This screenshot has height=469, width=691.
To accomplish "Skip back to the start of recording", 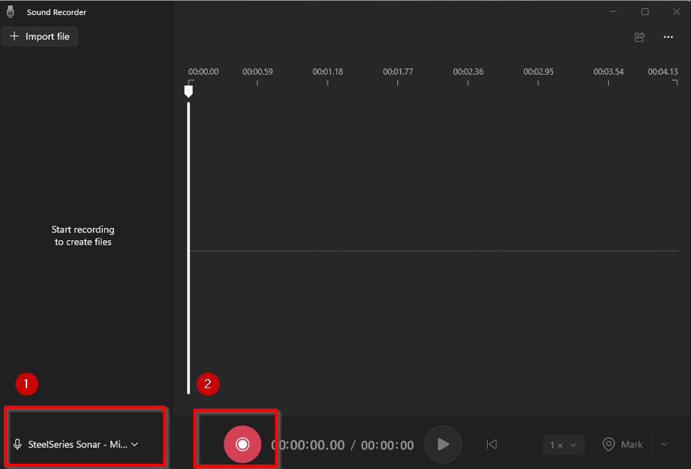I will pyautogui.click(x=492, y=444).
